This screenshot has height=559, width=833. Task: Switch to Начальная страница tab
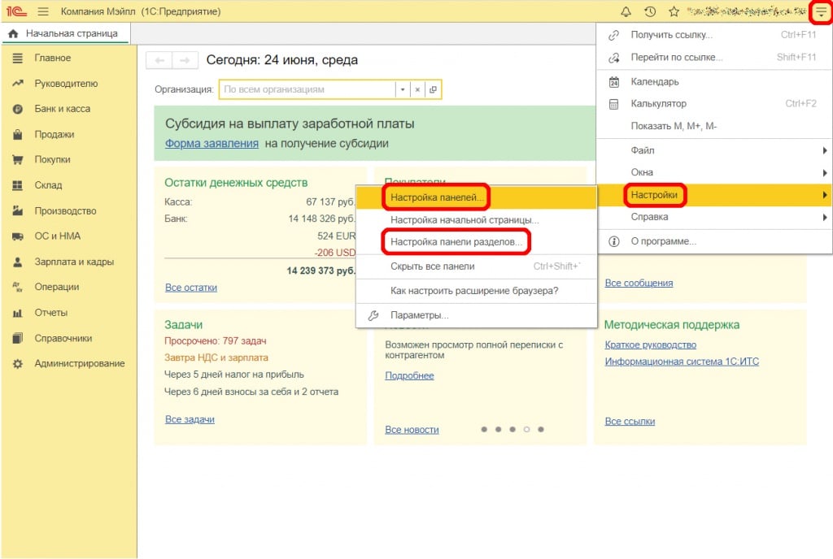click(x=64, y=33)
